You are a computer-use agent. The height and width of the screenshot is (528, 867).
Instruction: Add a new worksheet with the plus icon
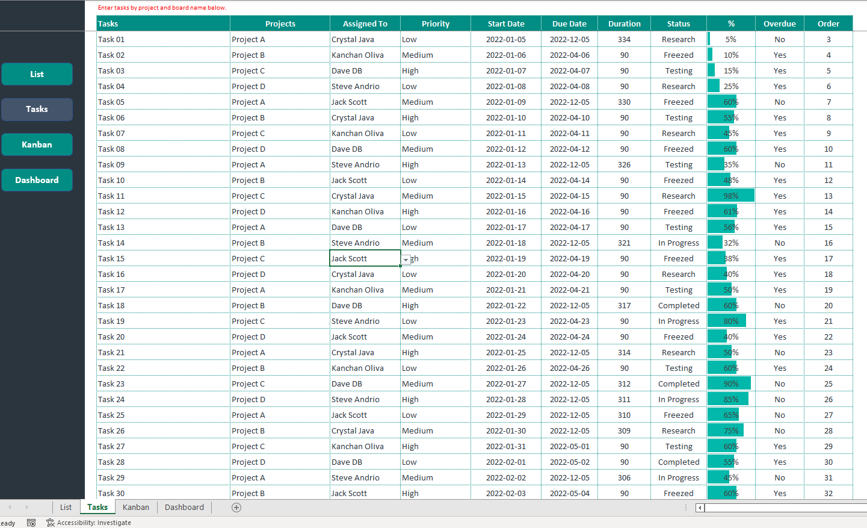236,508
